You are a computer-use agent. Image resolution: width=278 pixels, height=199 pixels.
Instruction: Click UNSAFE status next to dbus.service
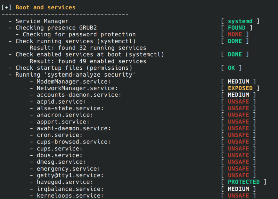238,155
